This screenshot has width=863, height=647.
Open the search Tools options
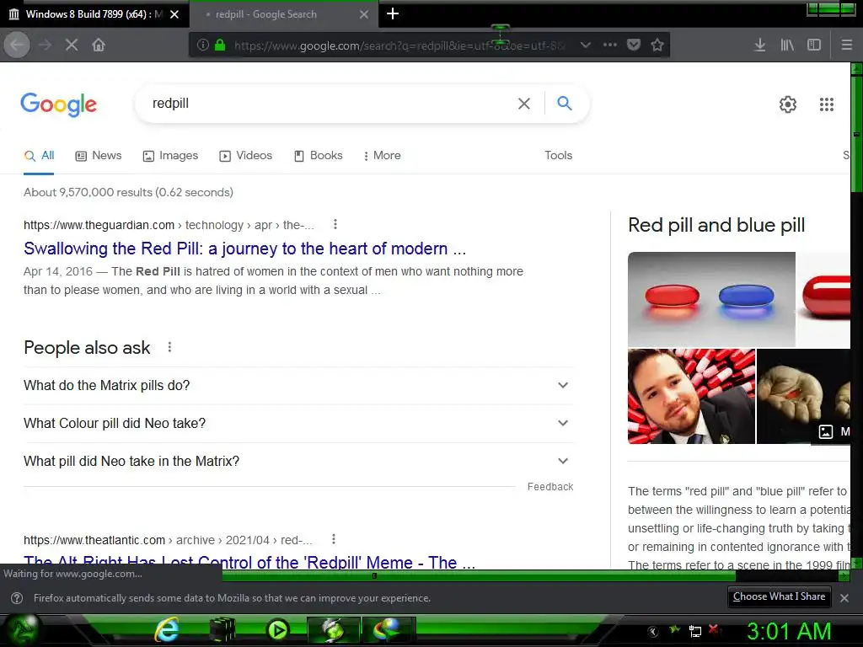tap(558, 156)
